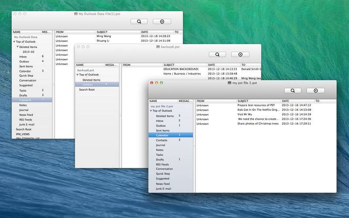Click file icon beside backup6.pst title
This screenshot has height=218, width=349.
click(158, 47)
